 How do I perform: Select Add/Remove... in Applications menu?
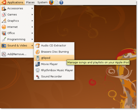point(17,54)
